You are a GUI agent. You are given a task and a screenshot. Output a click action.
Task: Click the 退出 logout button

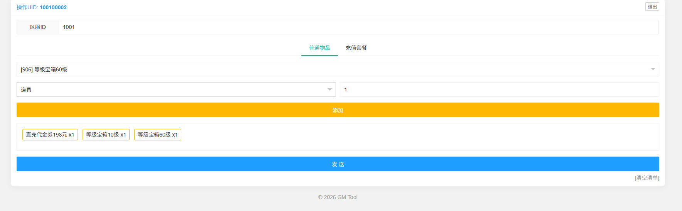pyautogui.click(x=652, y=7)
